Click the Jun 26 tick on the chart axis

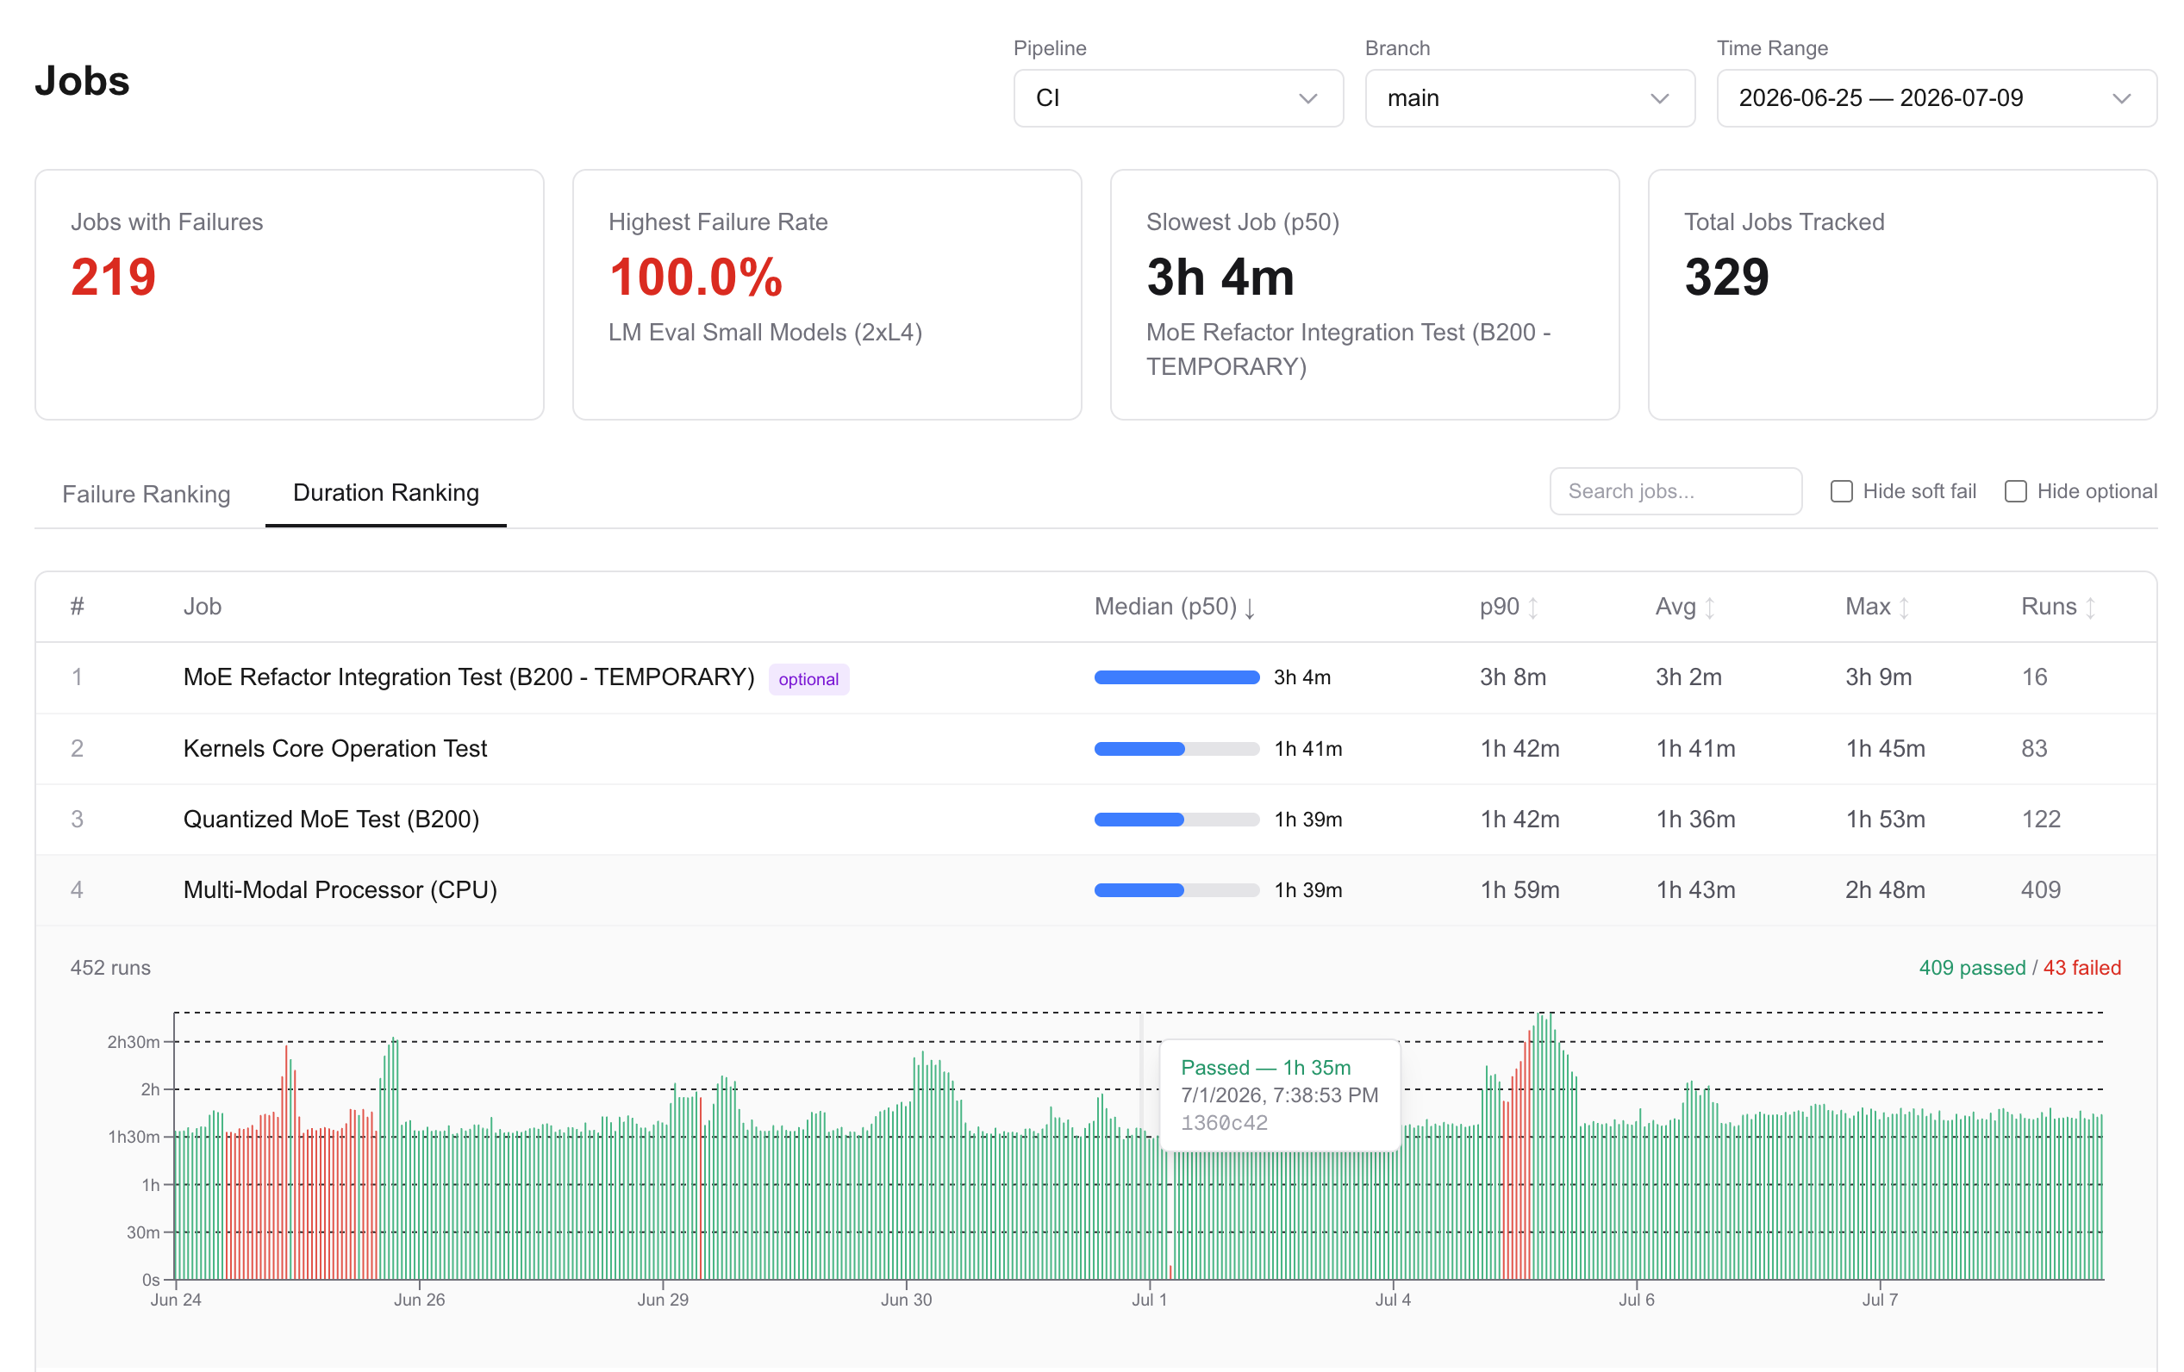(419, 1300)
